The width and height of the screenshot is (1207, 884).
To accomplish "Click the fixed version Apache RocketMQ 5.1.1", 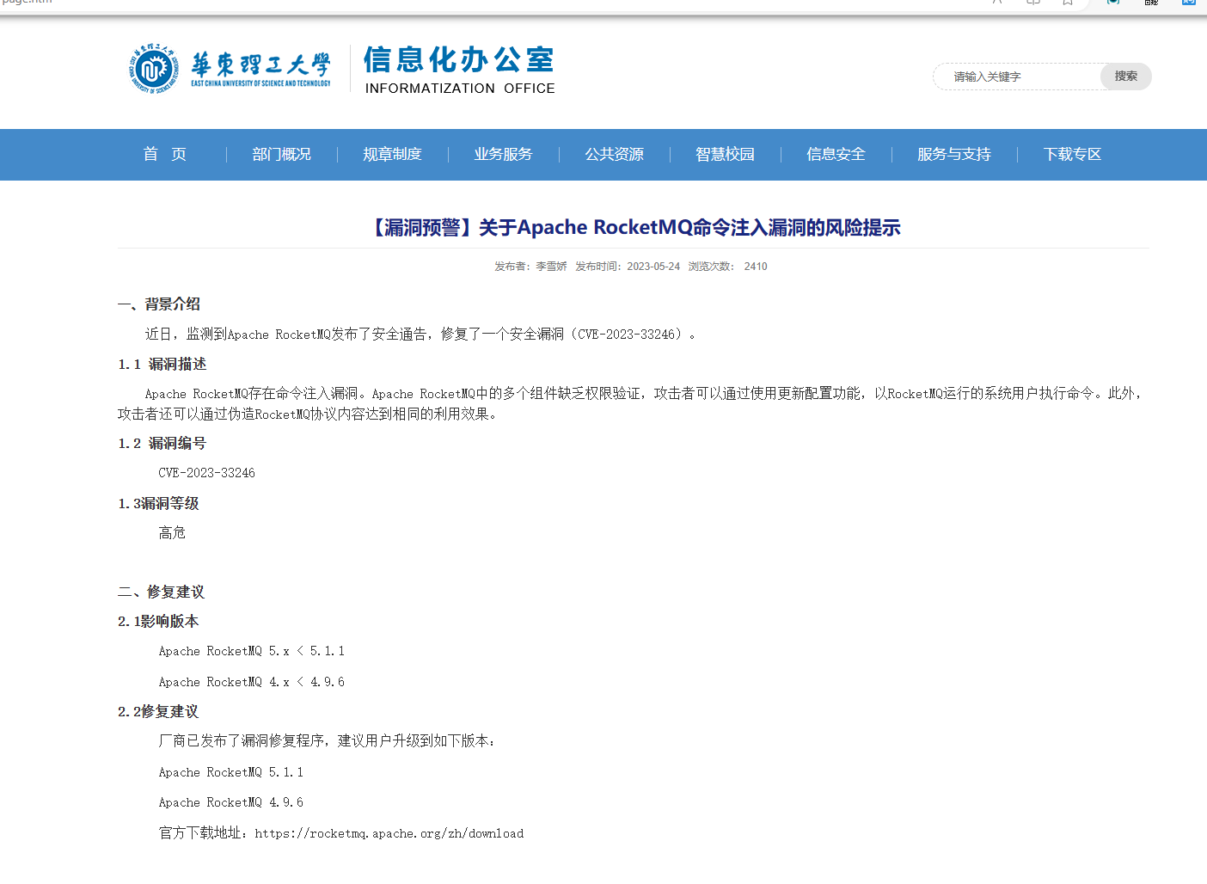I will [x=231, y=772].
